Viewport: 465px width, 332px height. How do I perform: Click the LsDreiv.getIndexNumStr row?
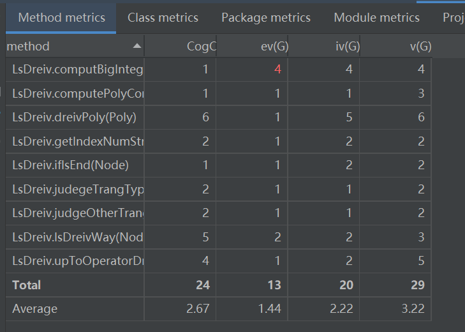coord(77,142)
